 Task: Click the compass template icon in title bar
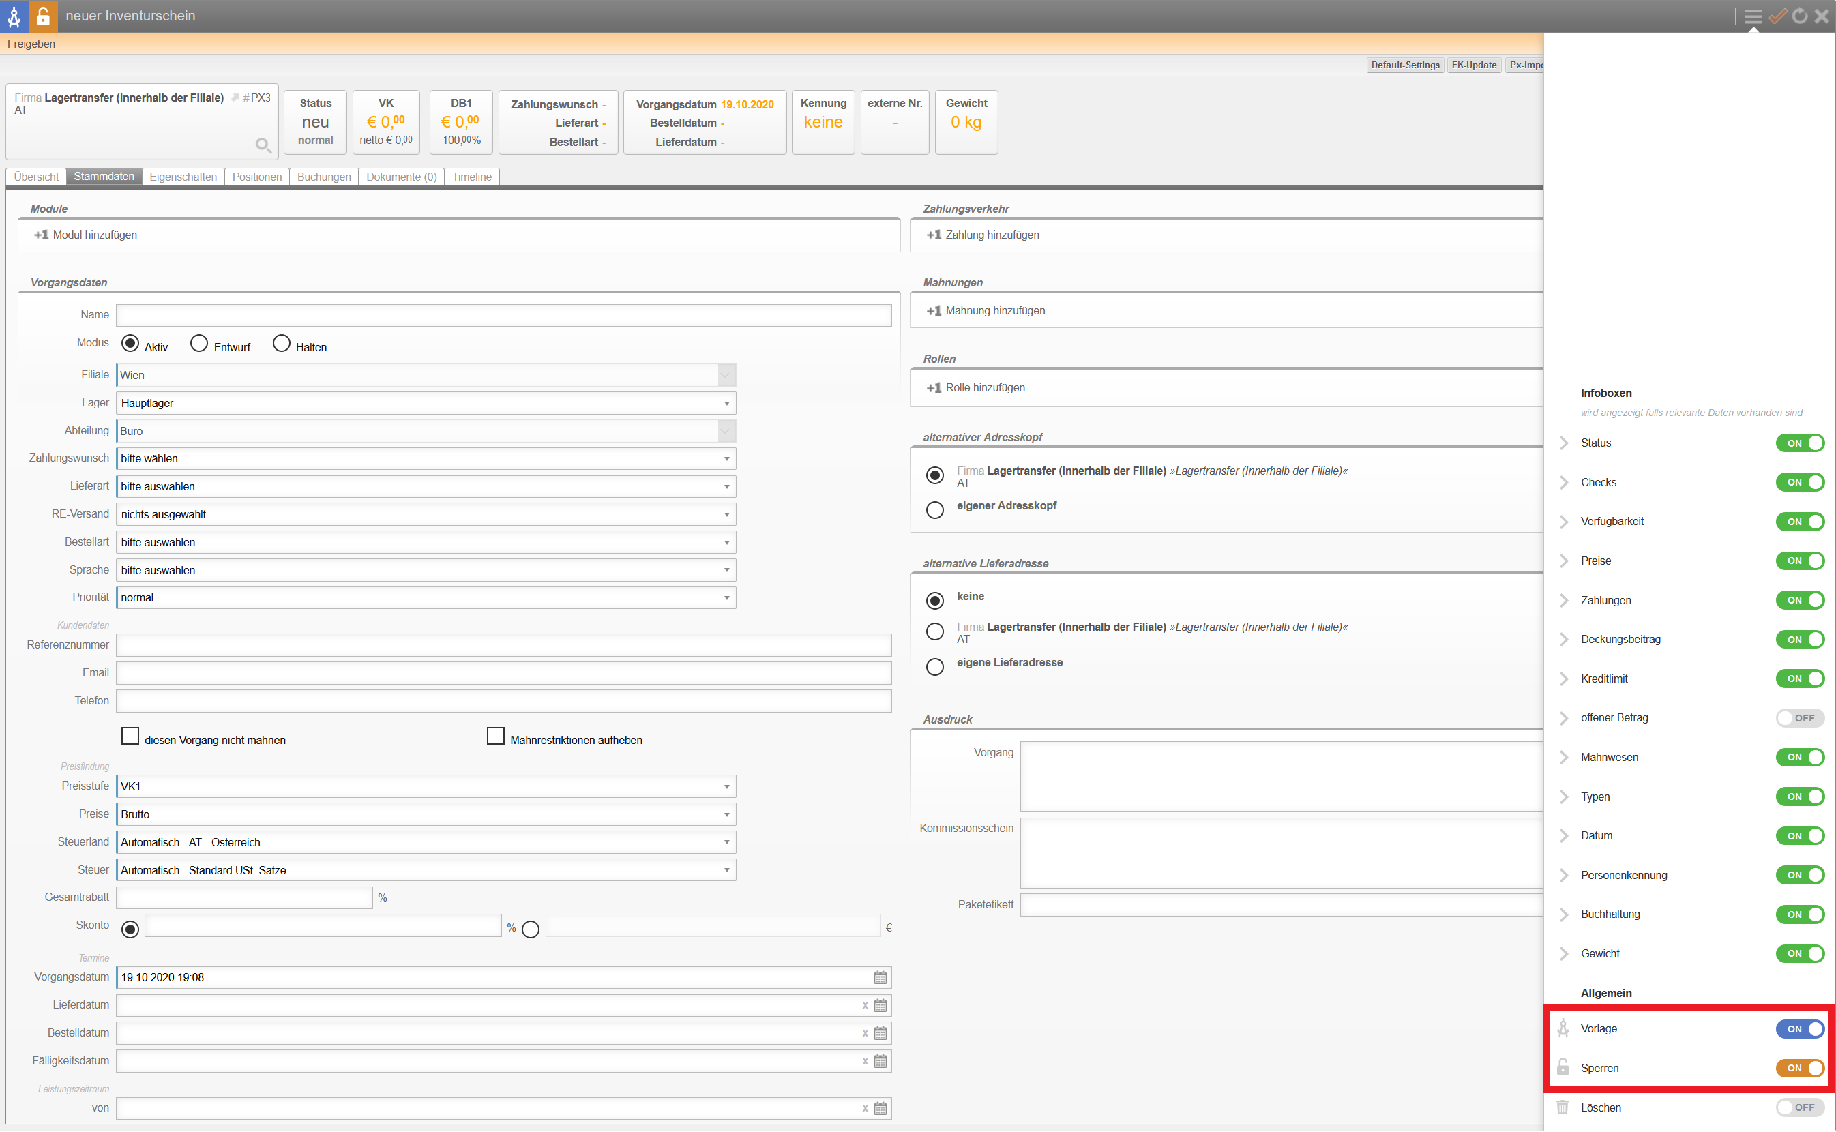(x=14, y=16)
